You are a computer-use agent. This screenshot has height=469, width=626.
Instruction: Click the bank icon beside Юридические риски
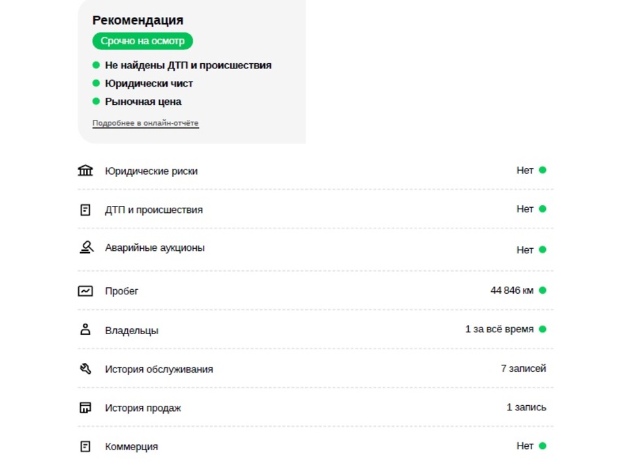pyautogui.click(x=85, y=170)
